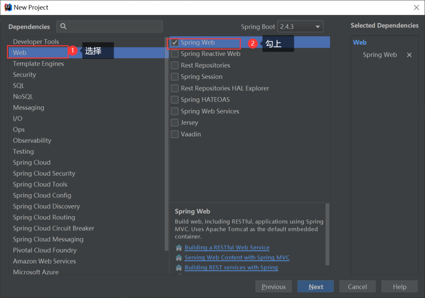The image size is (425, 298).
Task: Enable Rest Repositories HAL Explorer checkbox
Action: pyautogui.click(x=175, y=88)
